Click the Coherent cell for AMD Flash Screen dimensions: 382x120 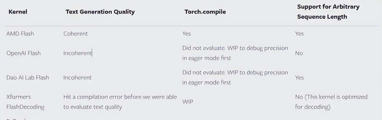pos(76,34)
